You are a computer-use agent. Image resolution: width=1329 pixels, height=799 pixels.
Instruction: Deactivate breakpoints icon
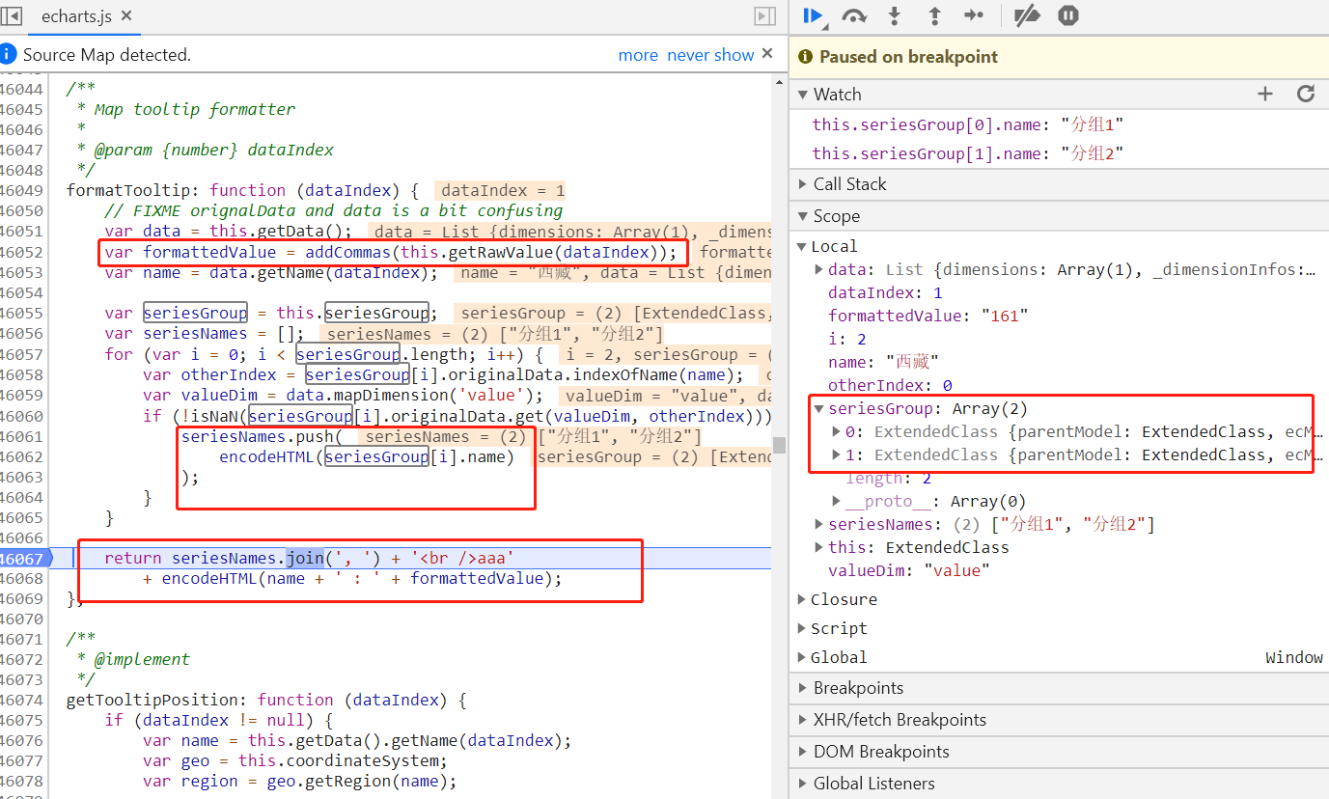point(1027,15)
